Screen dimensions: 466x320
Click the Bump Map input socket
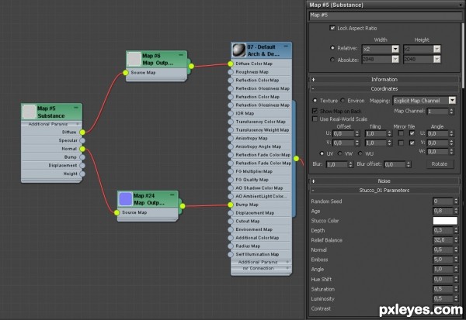point(231,205)
